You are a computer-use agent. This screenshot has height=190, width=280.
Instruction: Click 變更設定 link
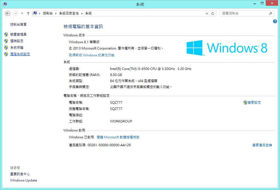pyautogui.click(x=254, y=103)
